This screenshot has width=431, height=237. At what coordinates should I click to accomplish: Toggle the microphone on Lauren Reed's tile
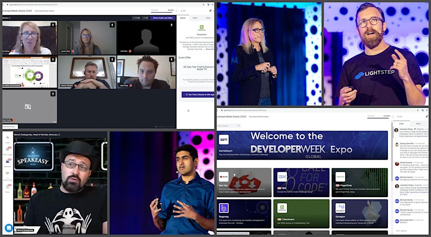click(112, 25)
